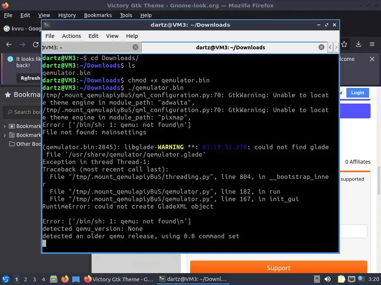Open the volume control tray icon
Image resolution: width=381 pixels, height=285 pixels.
point(327,279)
